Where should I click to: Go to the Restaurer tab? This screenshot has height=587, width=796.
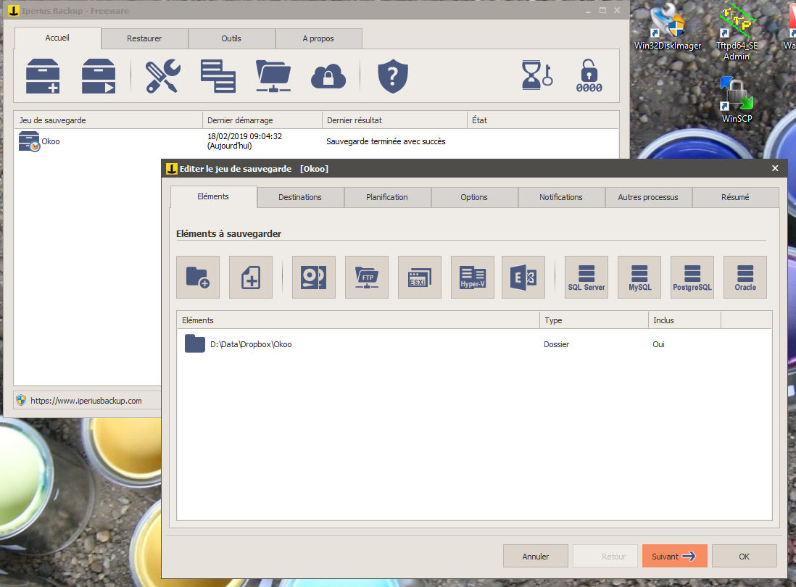pos(144,38)
